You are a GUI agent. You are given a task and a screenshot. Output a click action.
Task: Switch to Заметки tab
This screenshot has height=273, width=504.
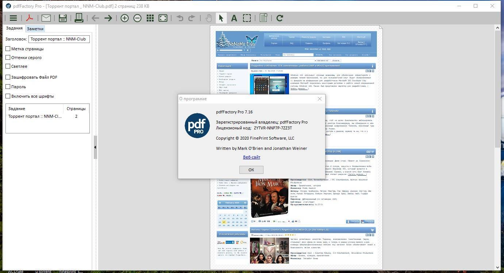(35, 29)
